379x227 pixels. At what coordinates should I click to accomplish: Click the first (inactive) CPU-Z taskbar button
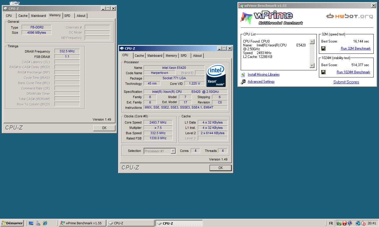tap(131, 223)
